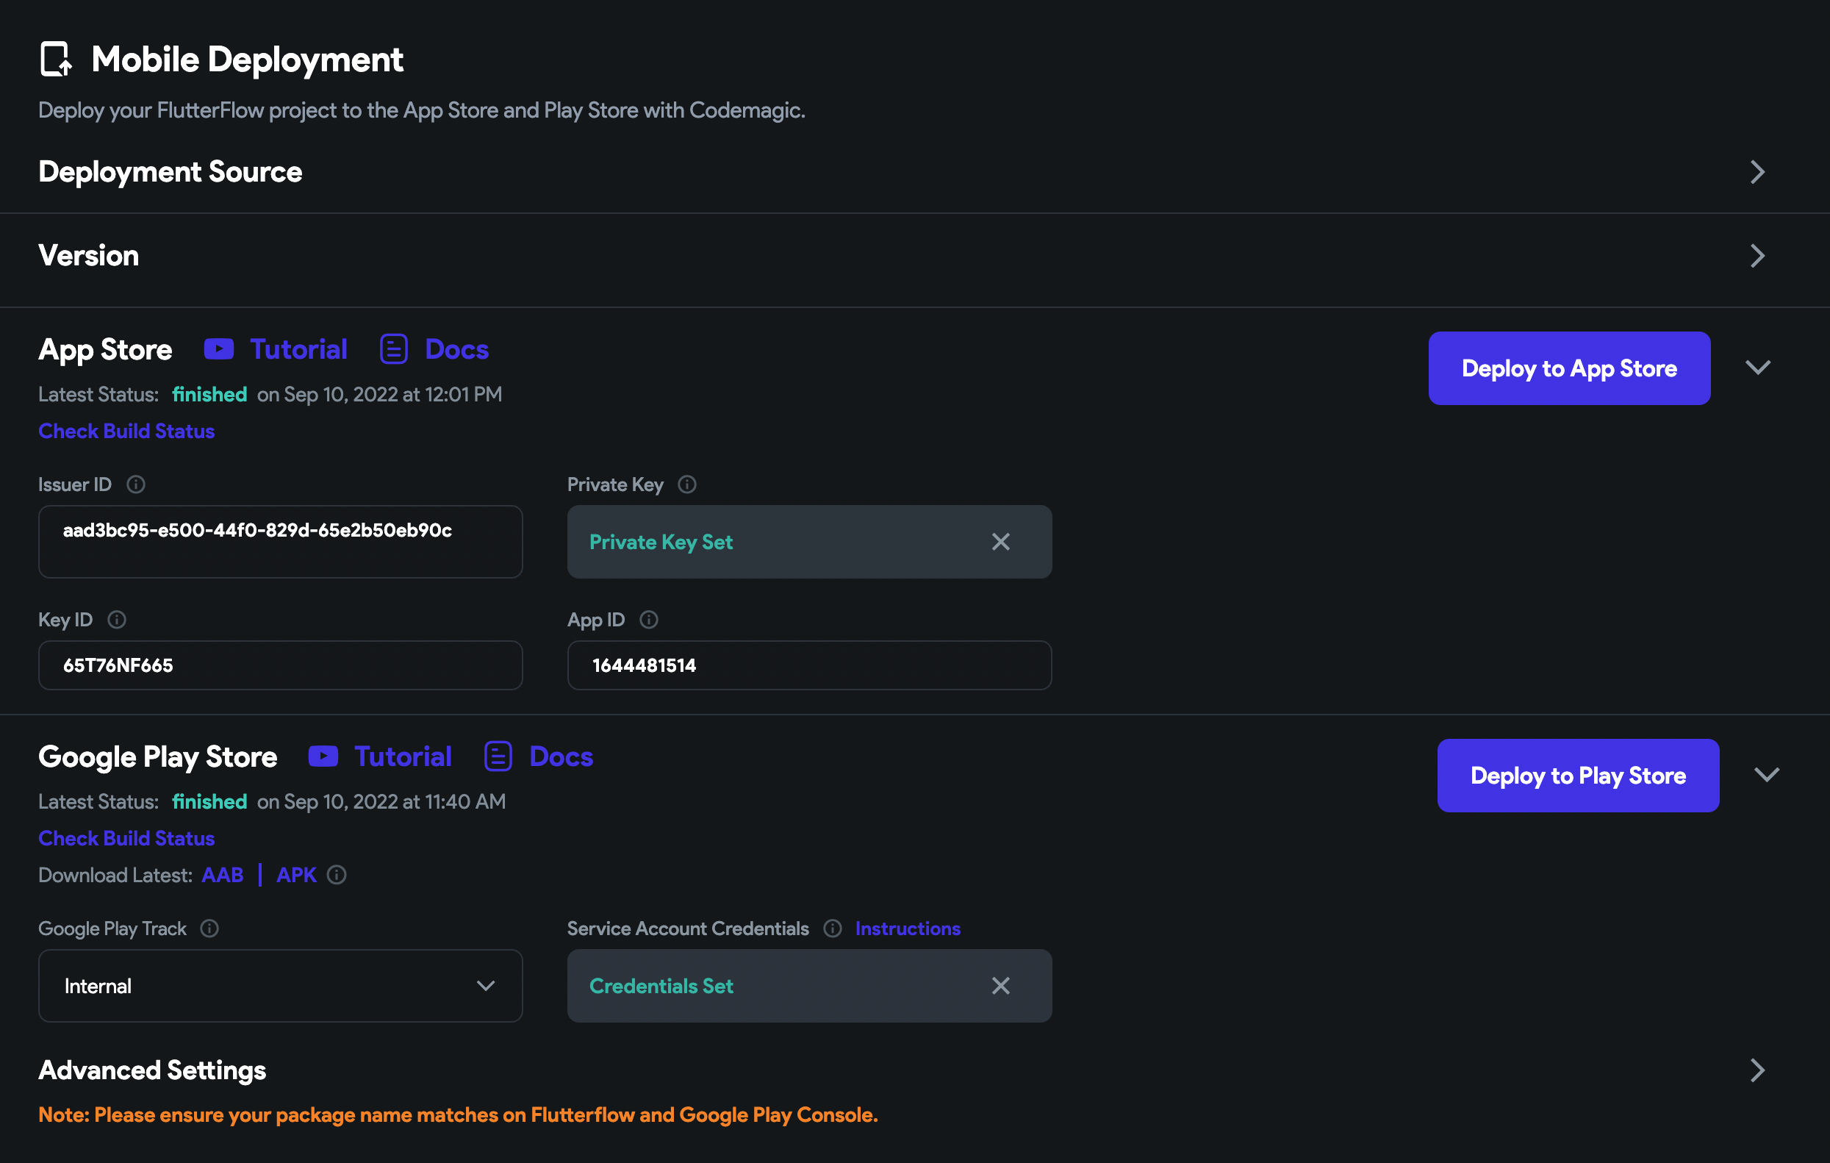This screenshot has width=1830, height=1163.
Task: Click the Google Play Store Tutorial video icon
Action: pyautogui.click(x=323, y=756)
